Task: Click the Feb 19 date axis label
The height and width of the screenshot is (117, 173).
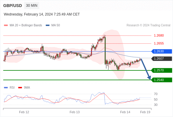Action: 145,112
